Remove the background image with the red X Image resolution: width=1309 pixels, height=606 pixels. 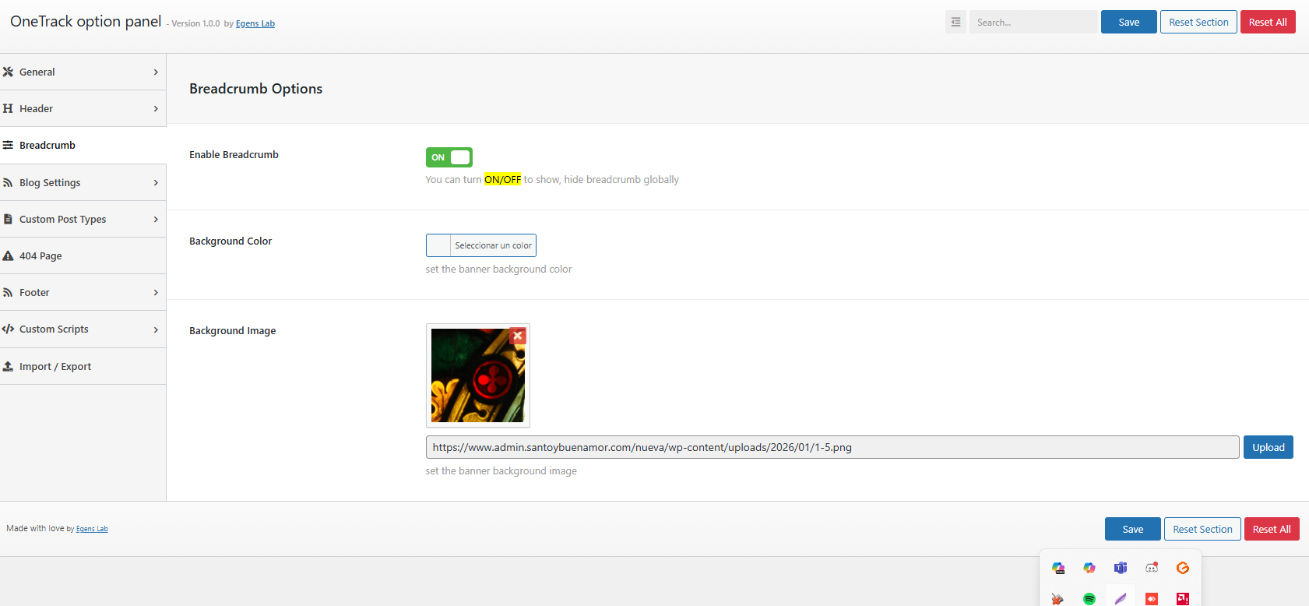pyautogui.click(x=517, y=336)
